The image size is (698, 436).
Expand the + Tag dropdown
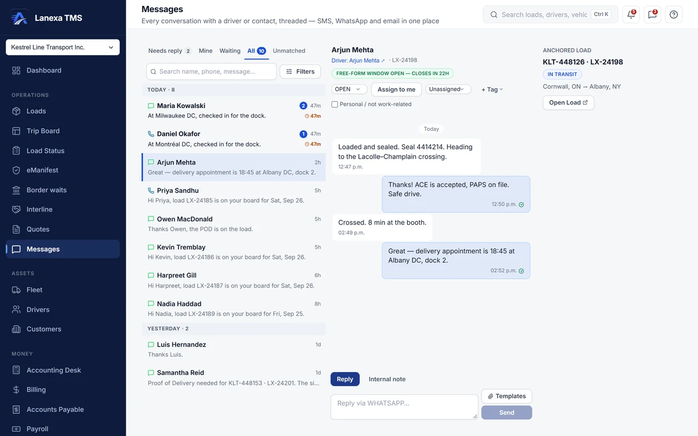[x=492, y=90]
